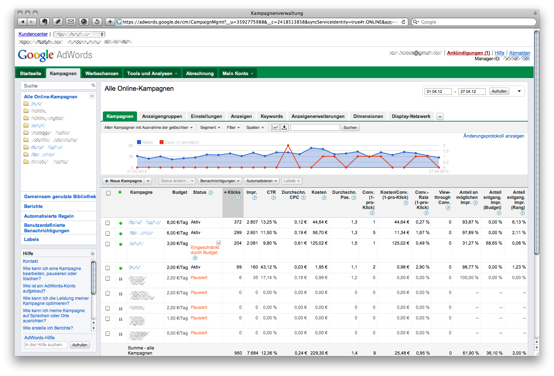Screen dimensions: 554x376
Task: Open the date range dropdown arrow
Action: tap(519, 91)
